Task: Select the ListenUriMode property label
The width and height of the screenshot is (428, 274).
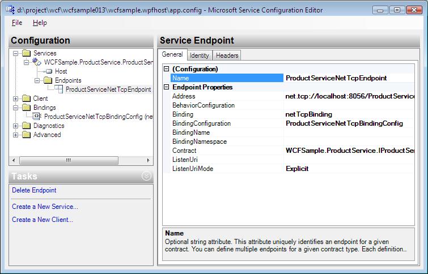Action: [x=227, y=169]
